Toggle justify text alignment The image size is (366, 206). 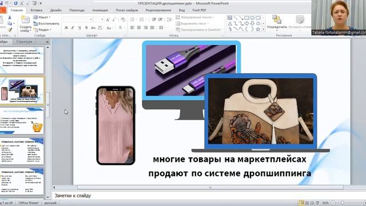pos(152,27)
